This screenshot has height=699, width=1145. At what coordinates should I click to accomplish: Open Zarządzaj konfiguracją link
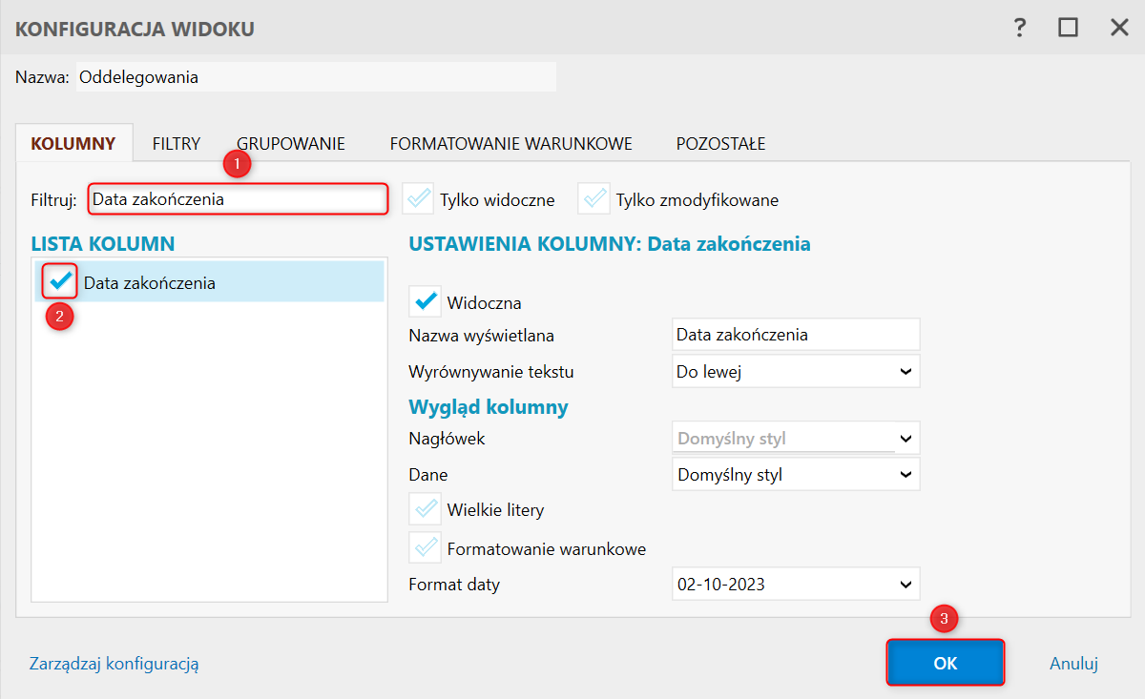pos(114,664)
